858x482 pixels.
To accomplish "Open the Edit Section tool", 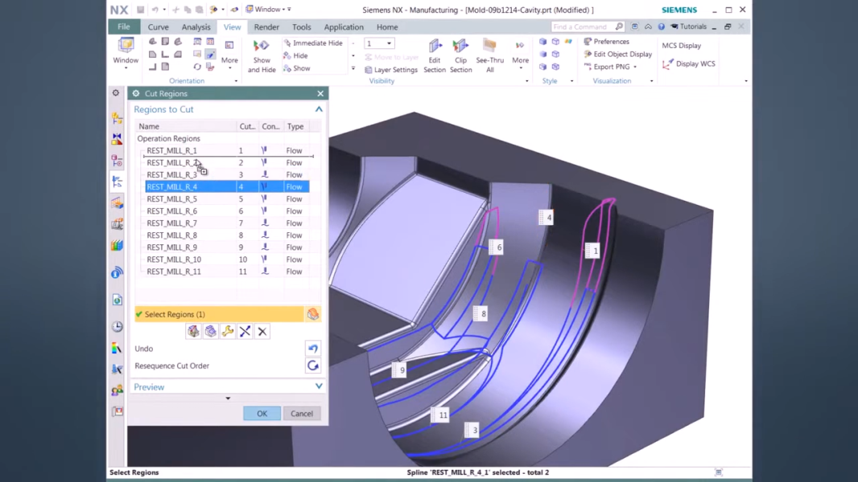I will 435,56.
